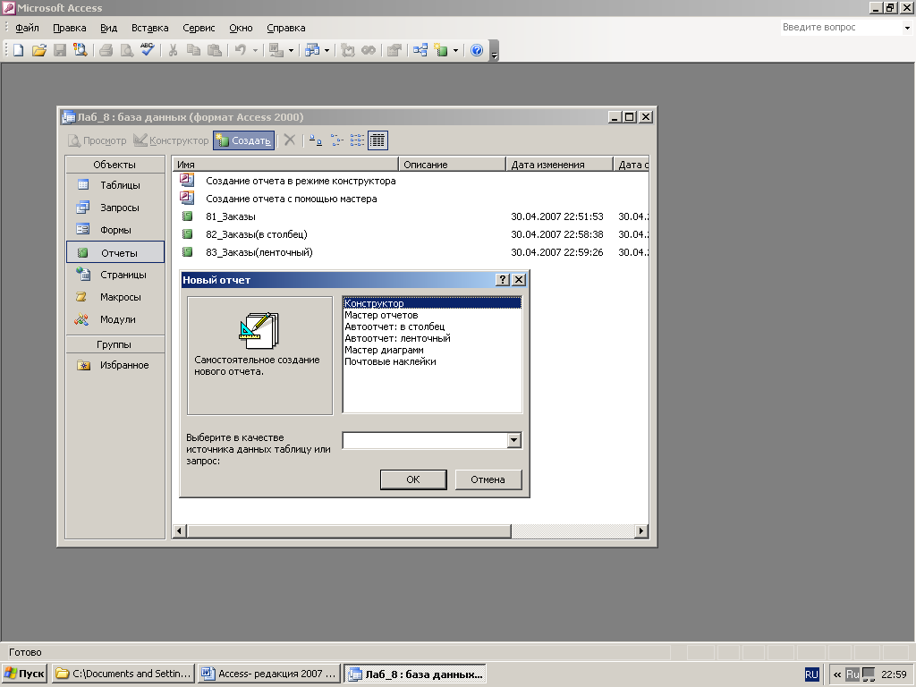Switch to Small Icons view
The width and height of the screenshot is (916, 687).
pyautogui.click(x=336, y=140)
